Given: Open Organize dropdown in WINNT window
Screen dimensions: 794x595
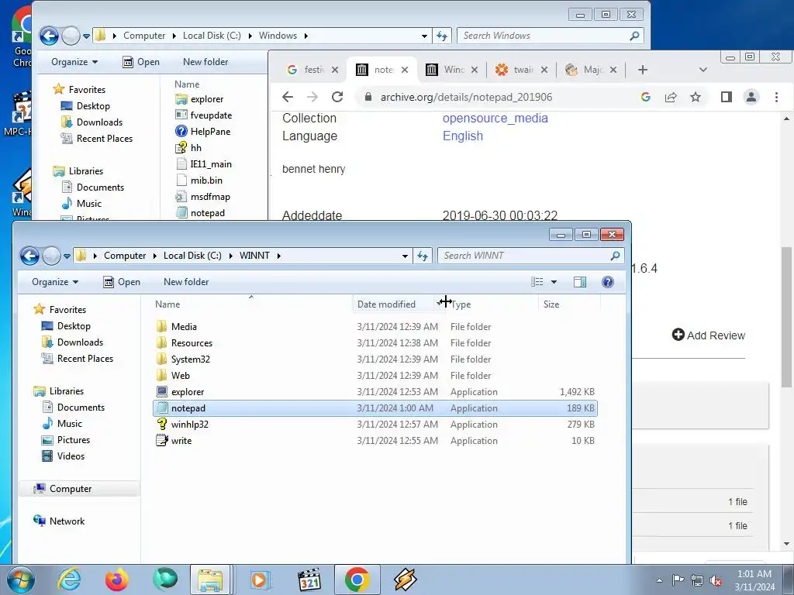Looking at the screenshot, I should (55, 282).
